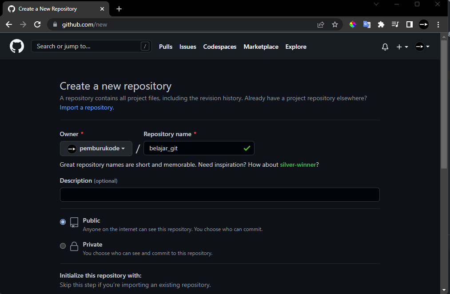The width and height of the screenshot is (450, 294).
Task: Click the 'Create a new repository' heading
Action: 115,86
